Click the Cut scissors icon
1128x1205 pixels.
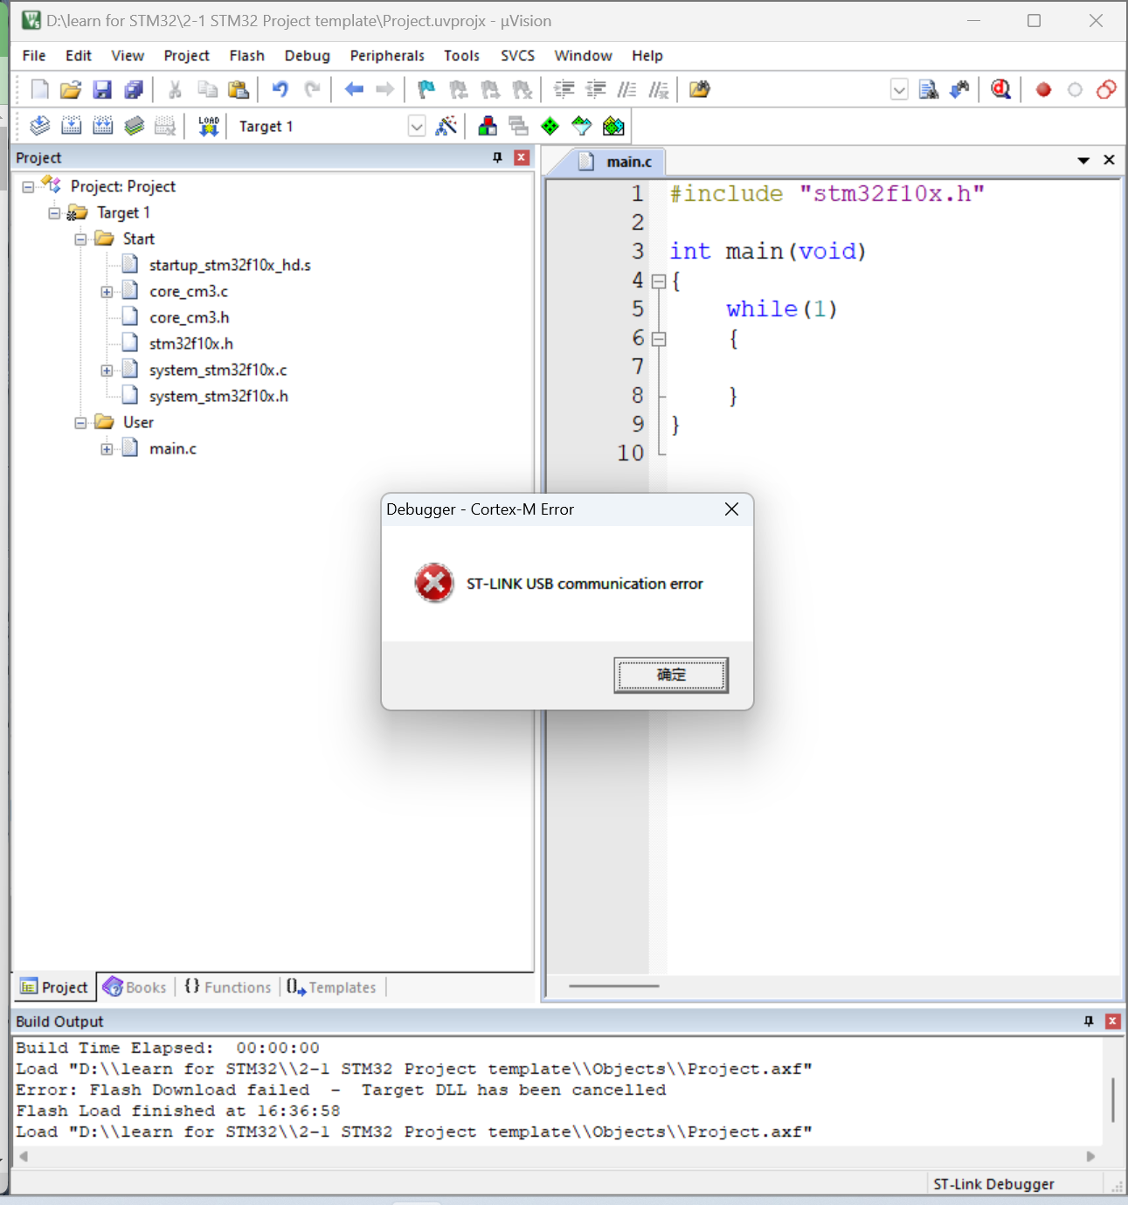tap(175, 89)
